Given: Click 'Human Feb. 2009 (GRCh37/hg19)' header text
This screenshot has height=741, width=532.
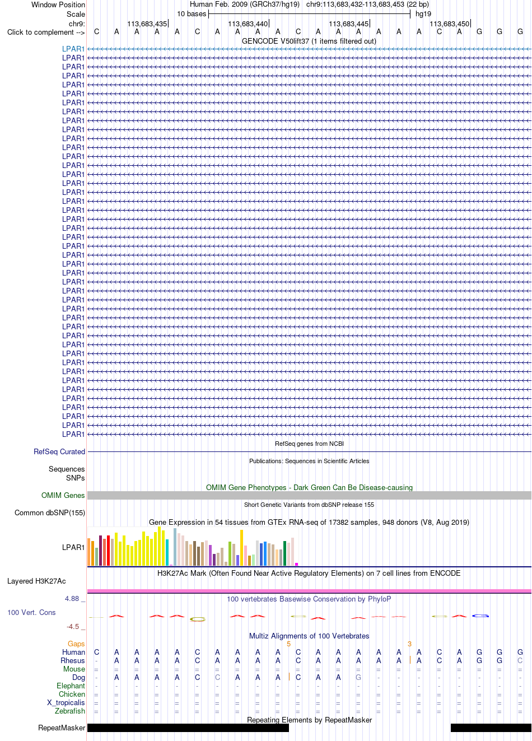Looking at the screenshot, I should (x=245, y=4).
